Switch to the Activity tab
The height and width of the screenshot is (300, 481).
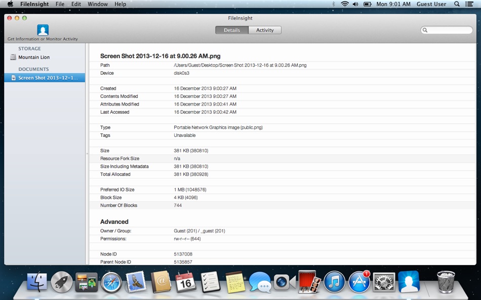tap(265, 30)
